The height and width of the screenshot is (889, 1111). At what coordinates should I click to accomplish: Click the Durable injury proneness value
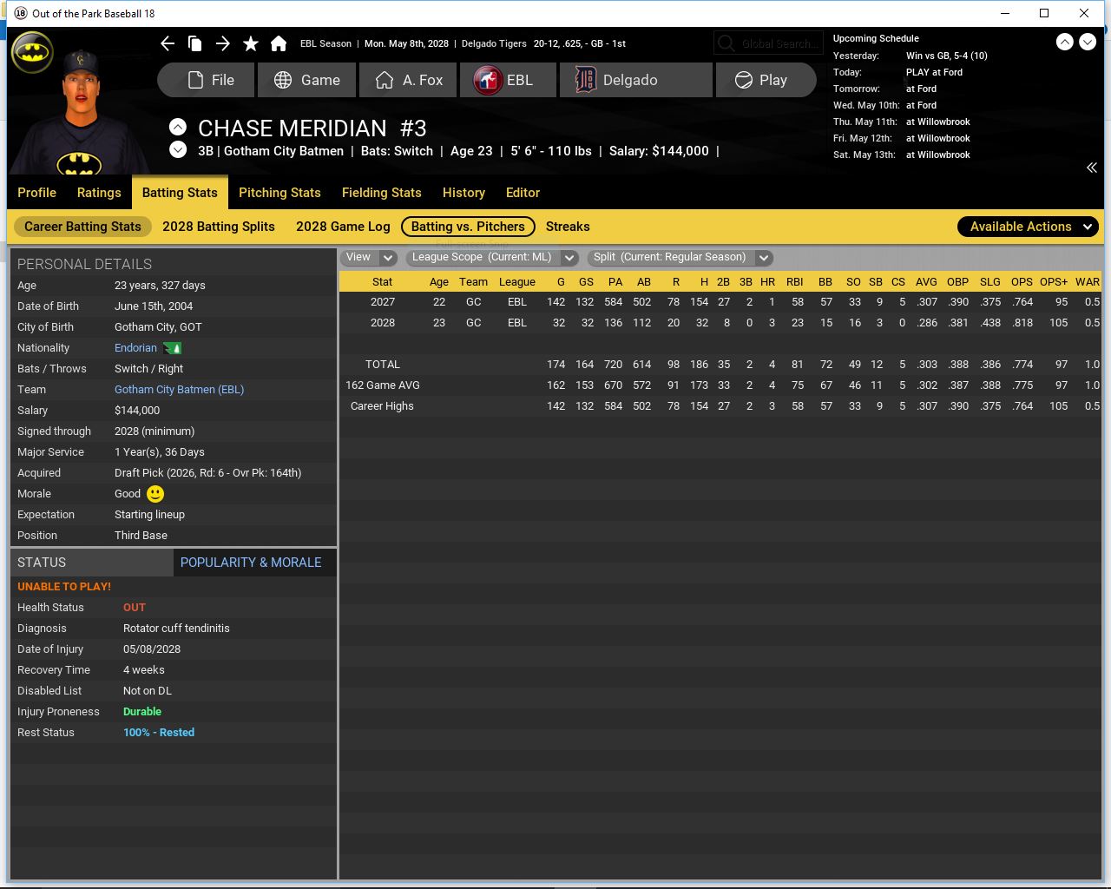click(142, 712)
